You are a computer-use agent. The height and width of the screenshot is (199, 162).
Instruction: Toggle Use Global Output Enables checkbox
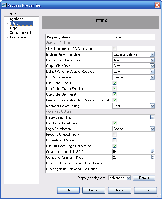114,88
